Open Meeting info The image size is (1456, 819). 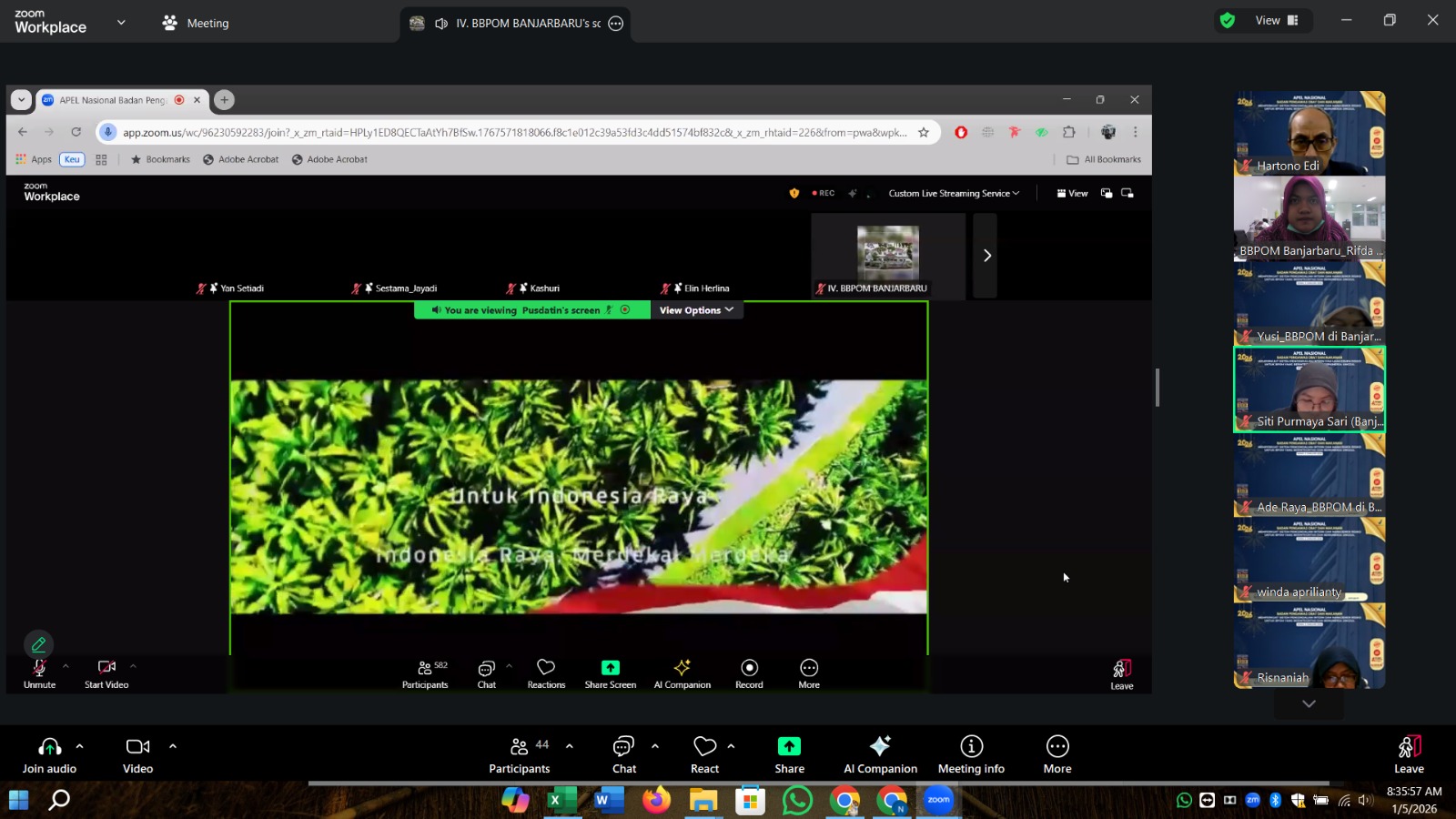971,754
